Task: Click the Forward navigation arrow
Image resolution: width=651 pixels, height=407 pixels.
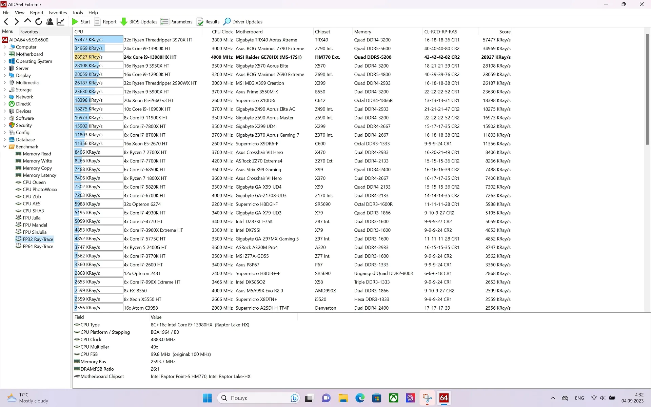Action: pos(17,22)
